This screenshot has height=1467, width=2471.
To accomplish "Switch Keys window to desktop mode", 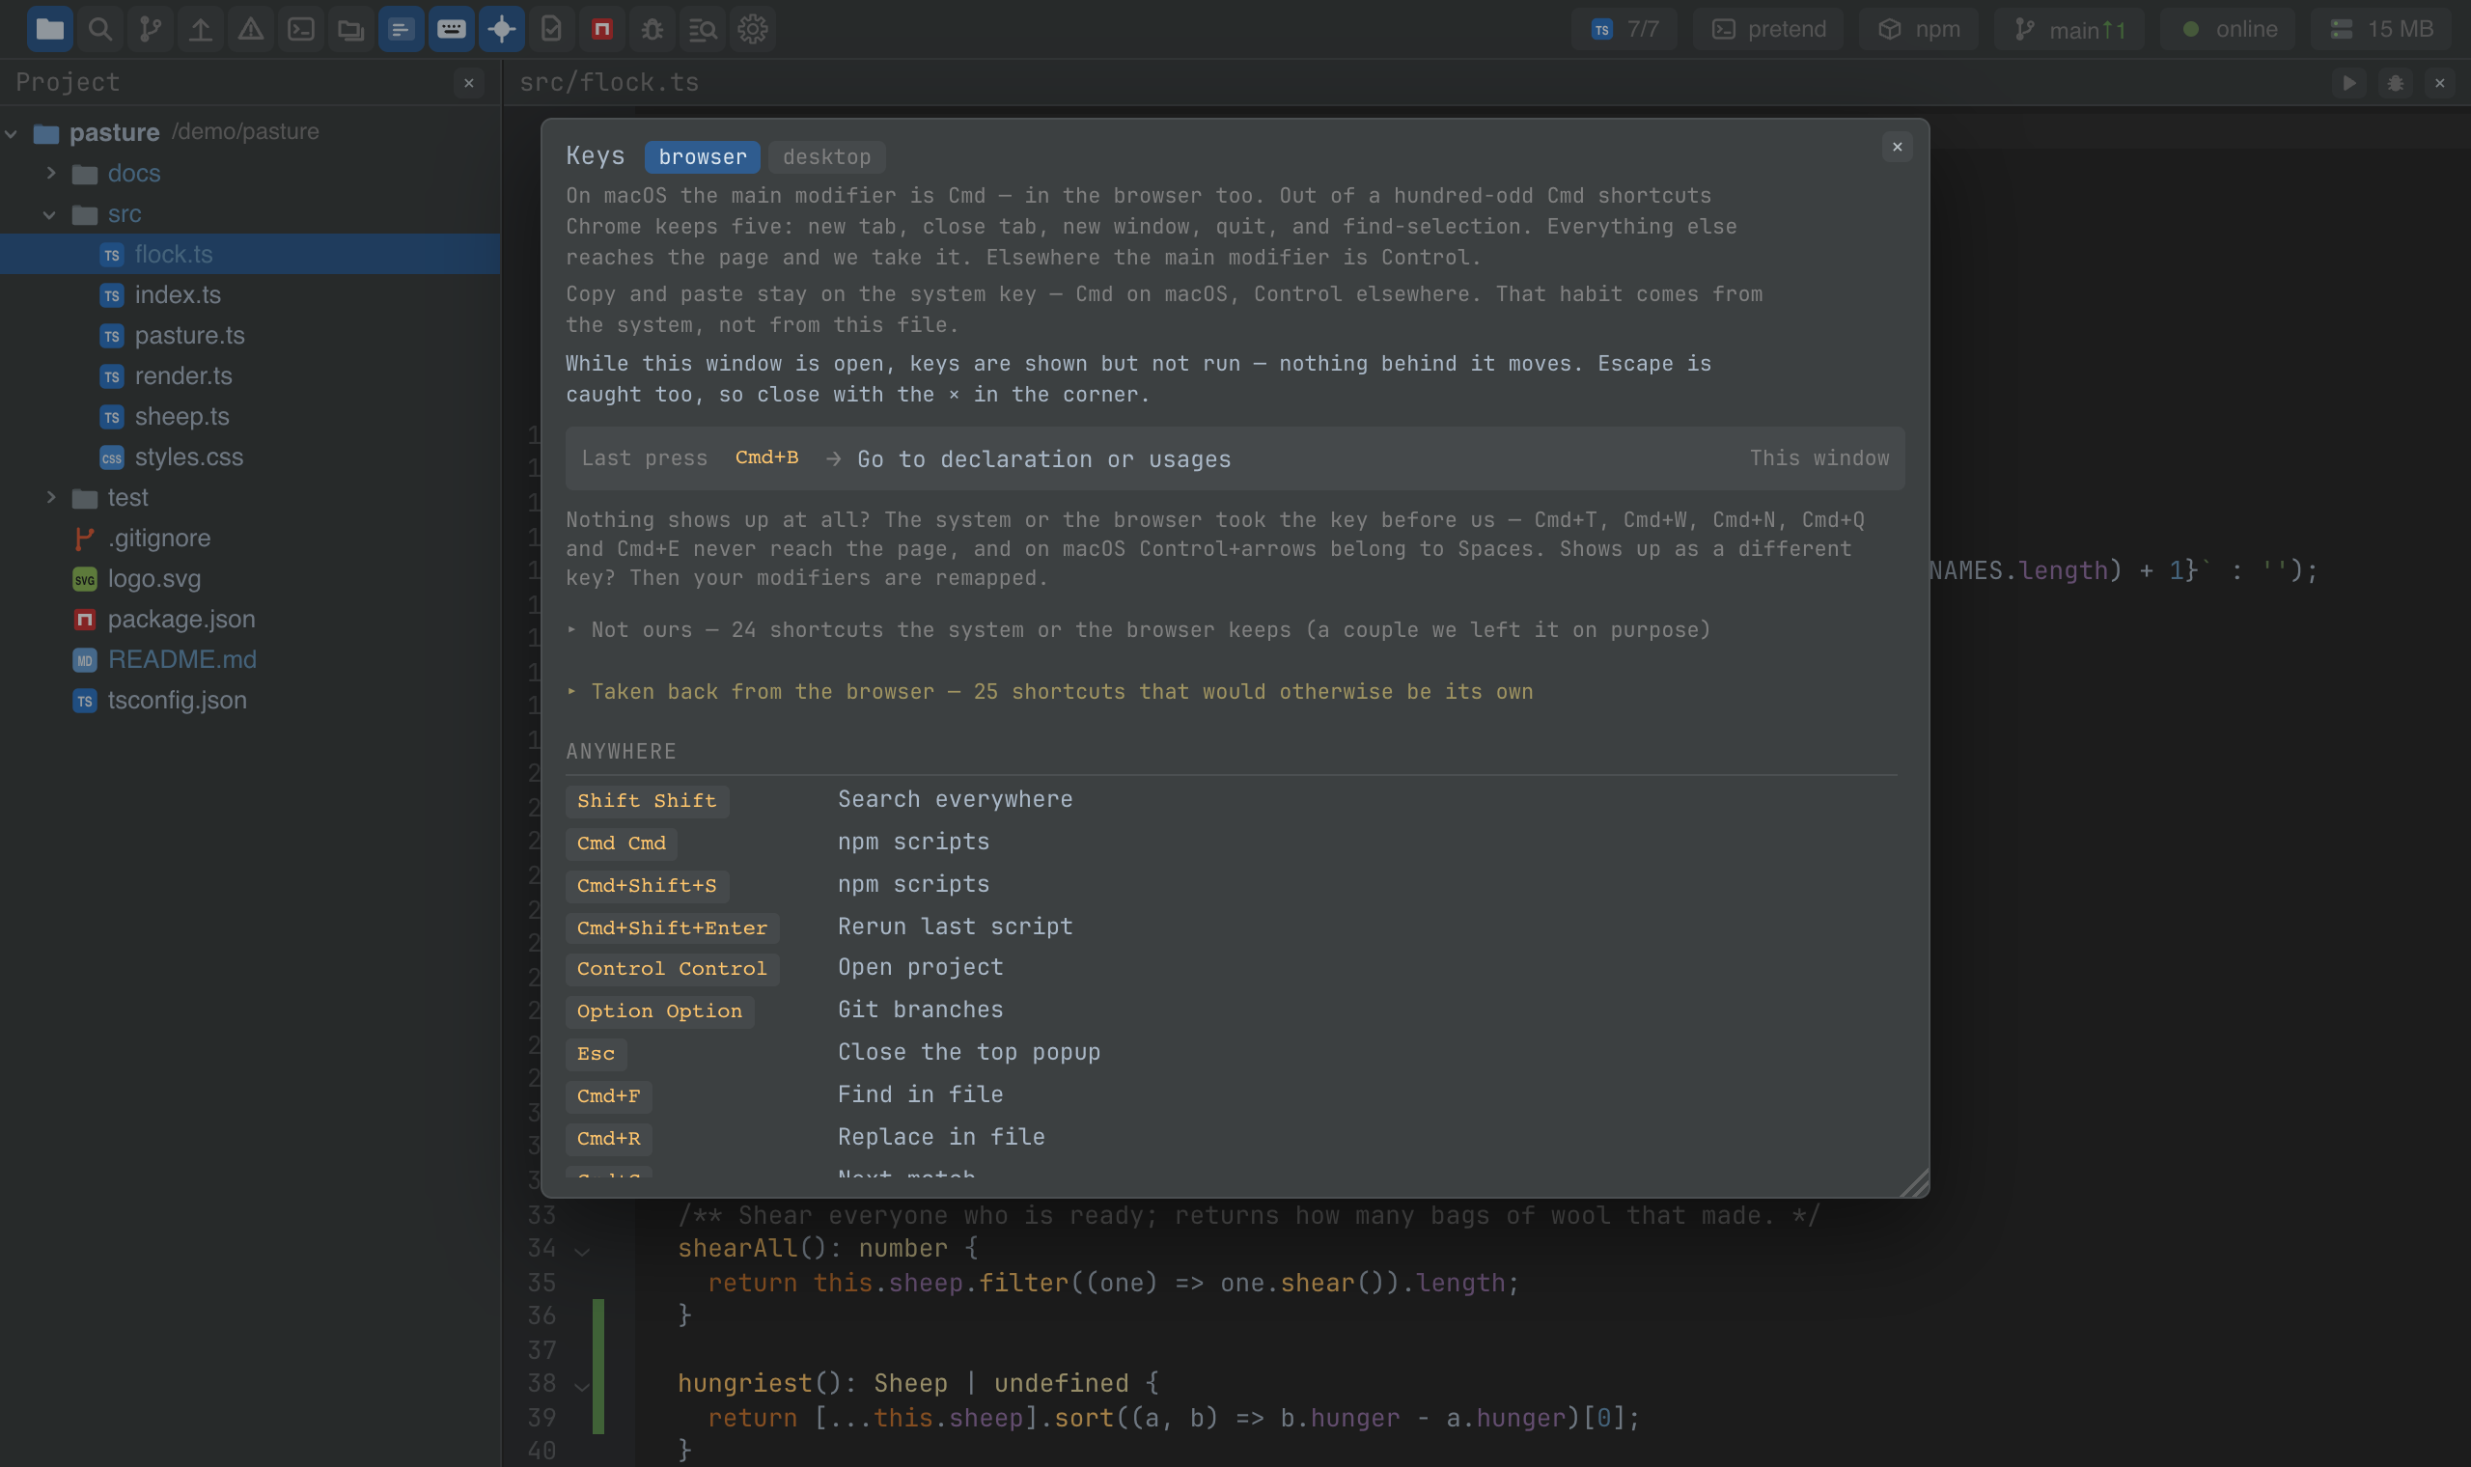I will coord(826,156).
